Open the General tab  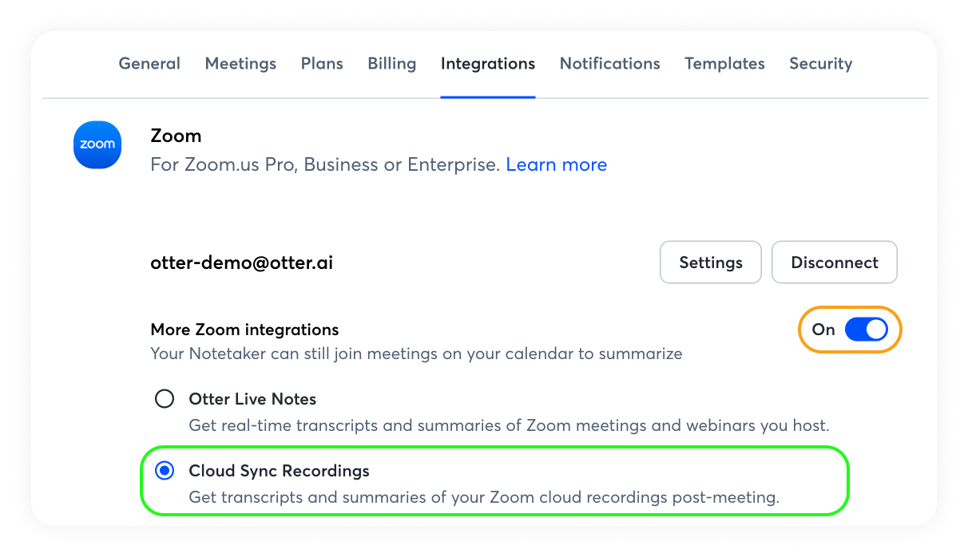(x=149, y=64)
